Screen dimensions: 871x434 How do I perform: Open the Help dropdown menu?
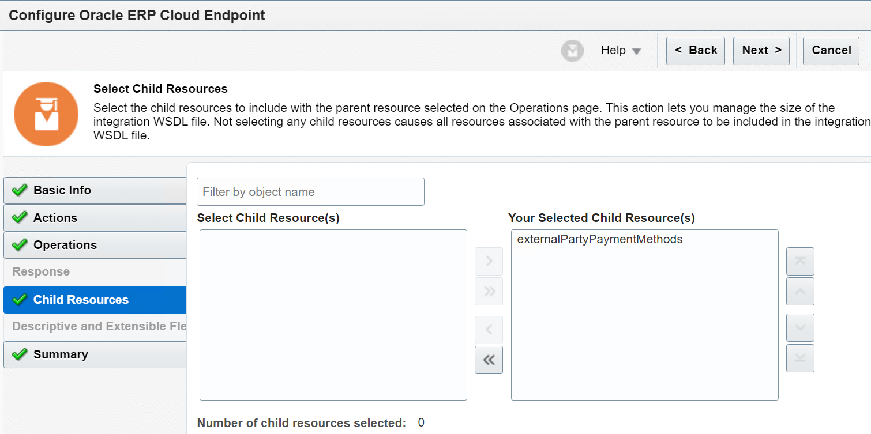click(x=621, y=51)
